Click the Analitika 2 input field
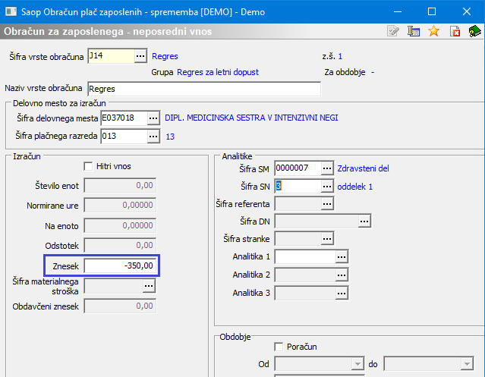Image resolution: width=485 pixels, height=377 pixels. click(x=305, y=275)
